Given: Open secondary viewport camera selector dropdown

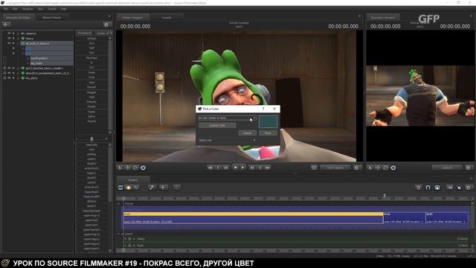Looking at the screenshot, I should (x=446, y=167).
